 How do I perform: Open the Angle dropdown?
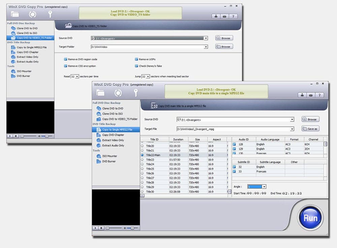pos(264,187)
